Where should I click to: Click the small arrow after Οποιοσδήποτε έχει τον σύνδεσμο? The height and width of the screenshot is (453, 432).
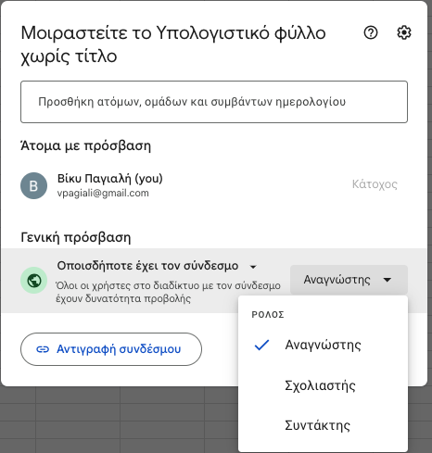(253, 267)
